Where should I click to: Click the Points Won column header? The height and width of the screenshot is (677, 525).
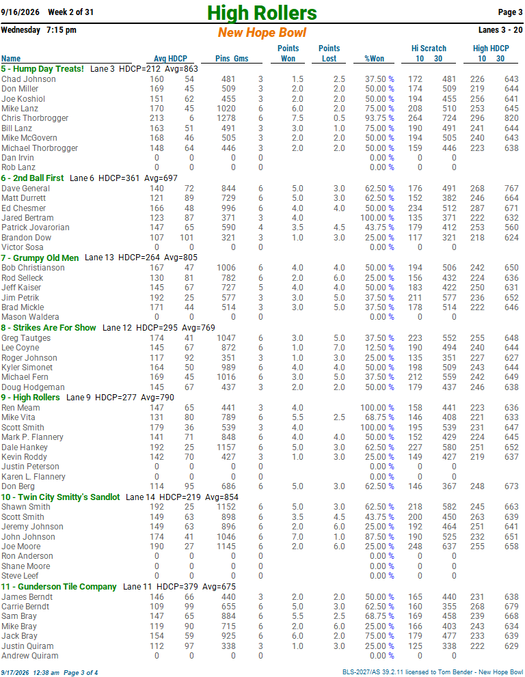pos(288,53)
